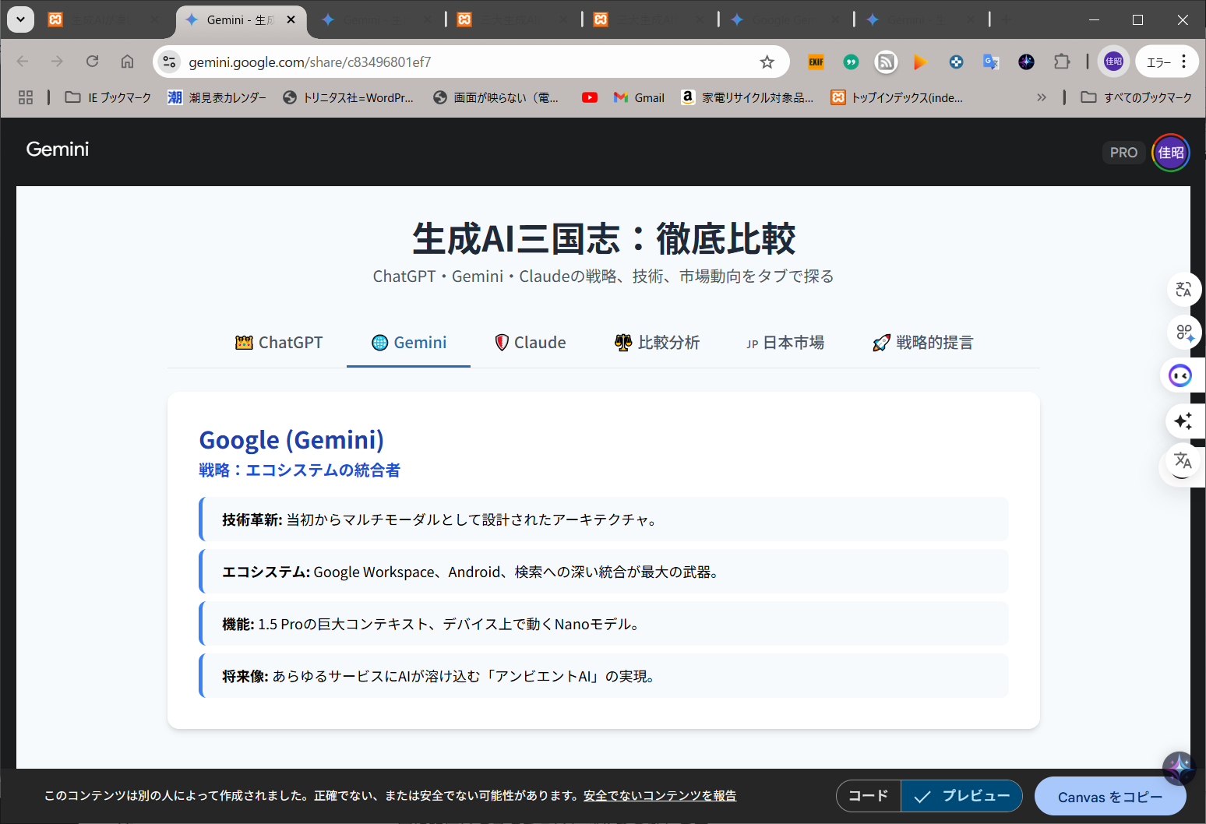Viewport: 1206px width, 824px height.
Task: Click the RSS feed extension icon
Action: click(x=886, y=62)
